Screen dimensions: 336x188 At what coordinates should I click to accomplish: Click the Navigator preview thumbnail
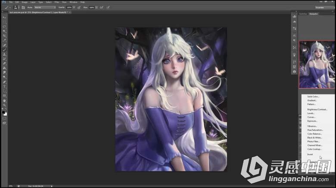point(317,64)
